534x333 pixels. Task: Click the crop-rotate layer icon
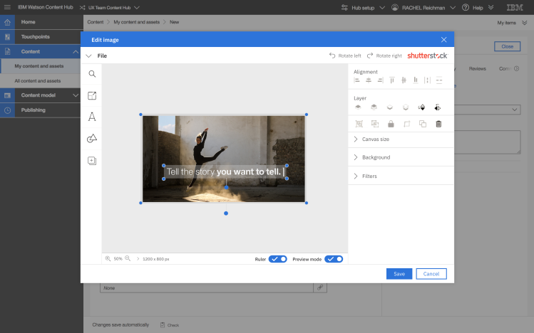[406, 124]
